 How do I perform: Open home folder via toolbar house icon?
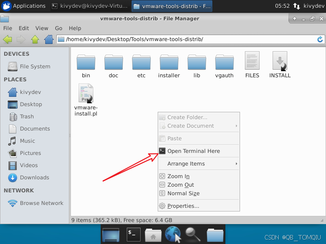pos(49,39)
